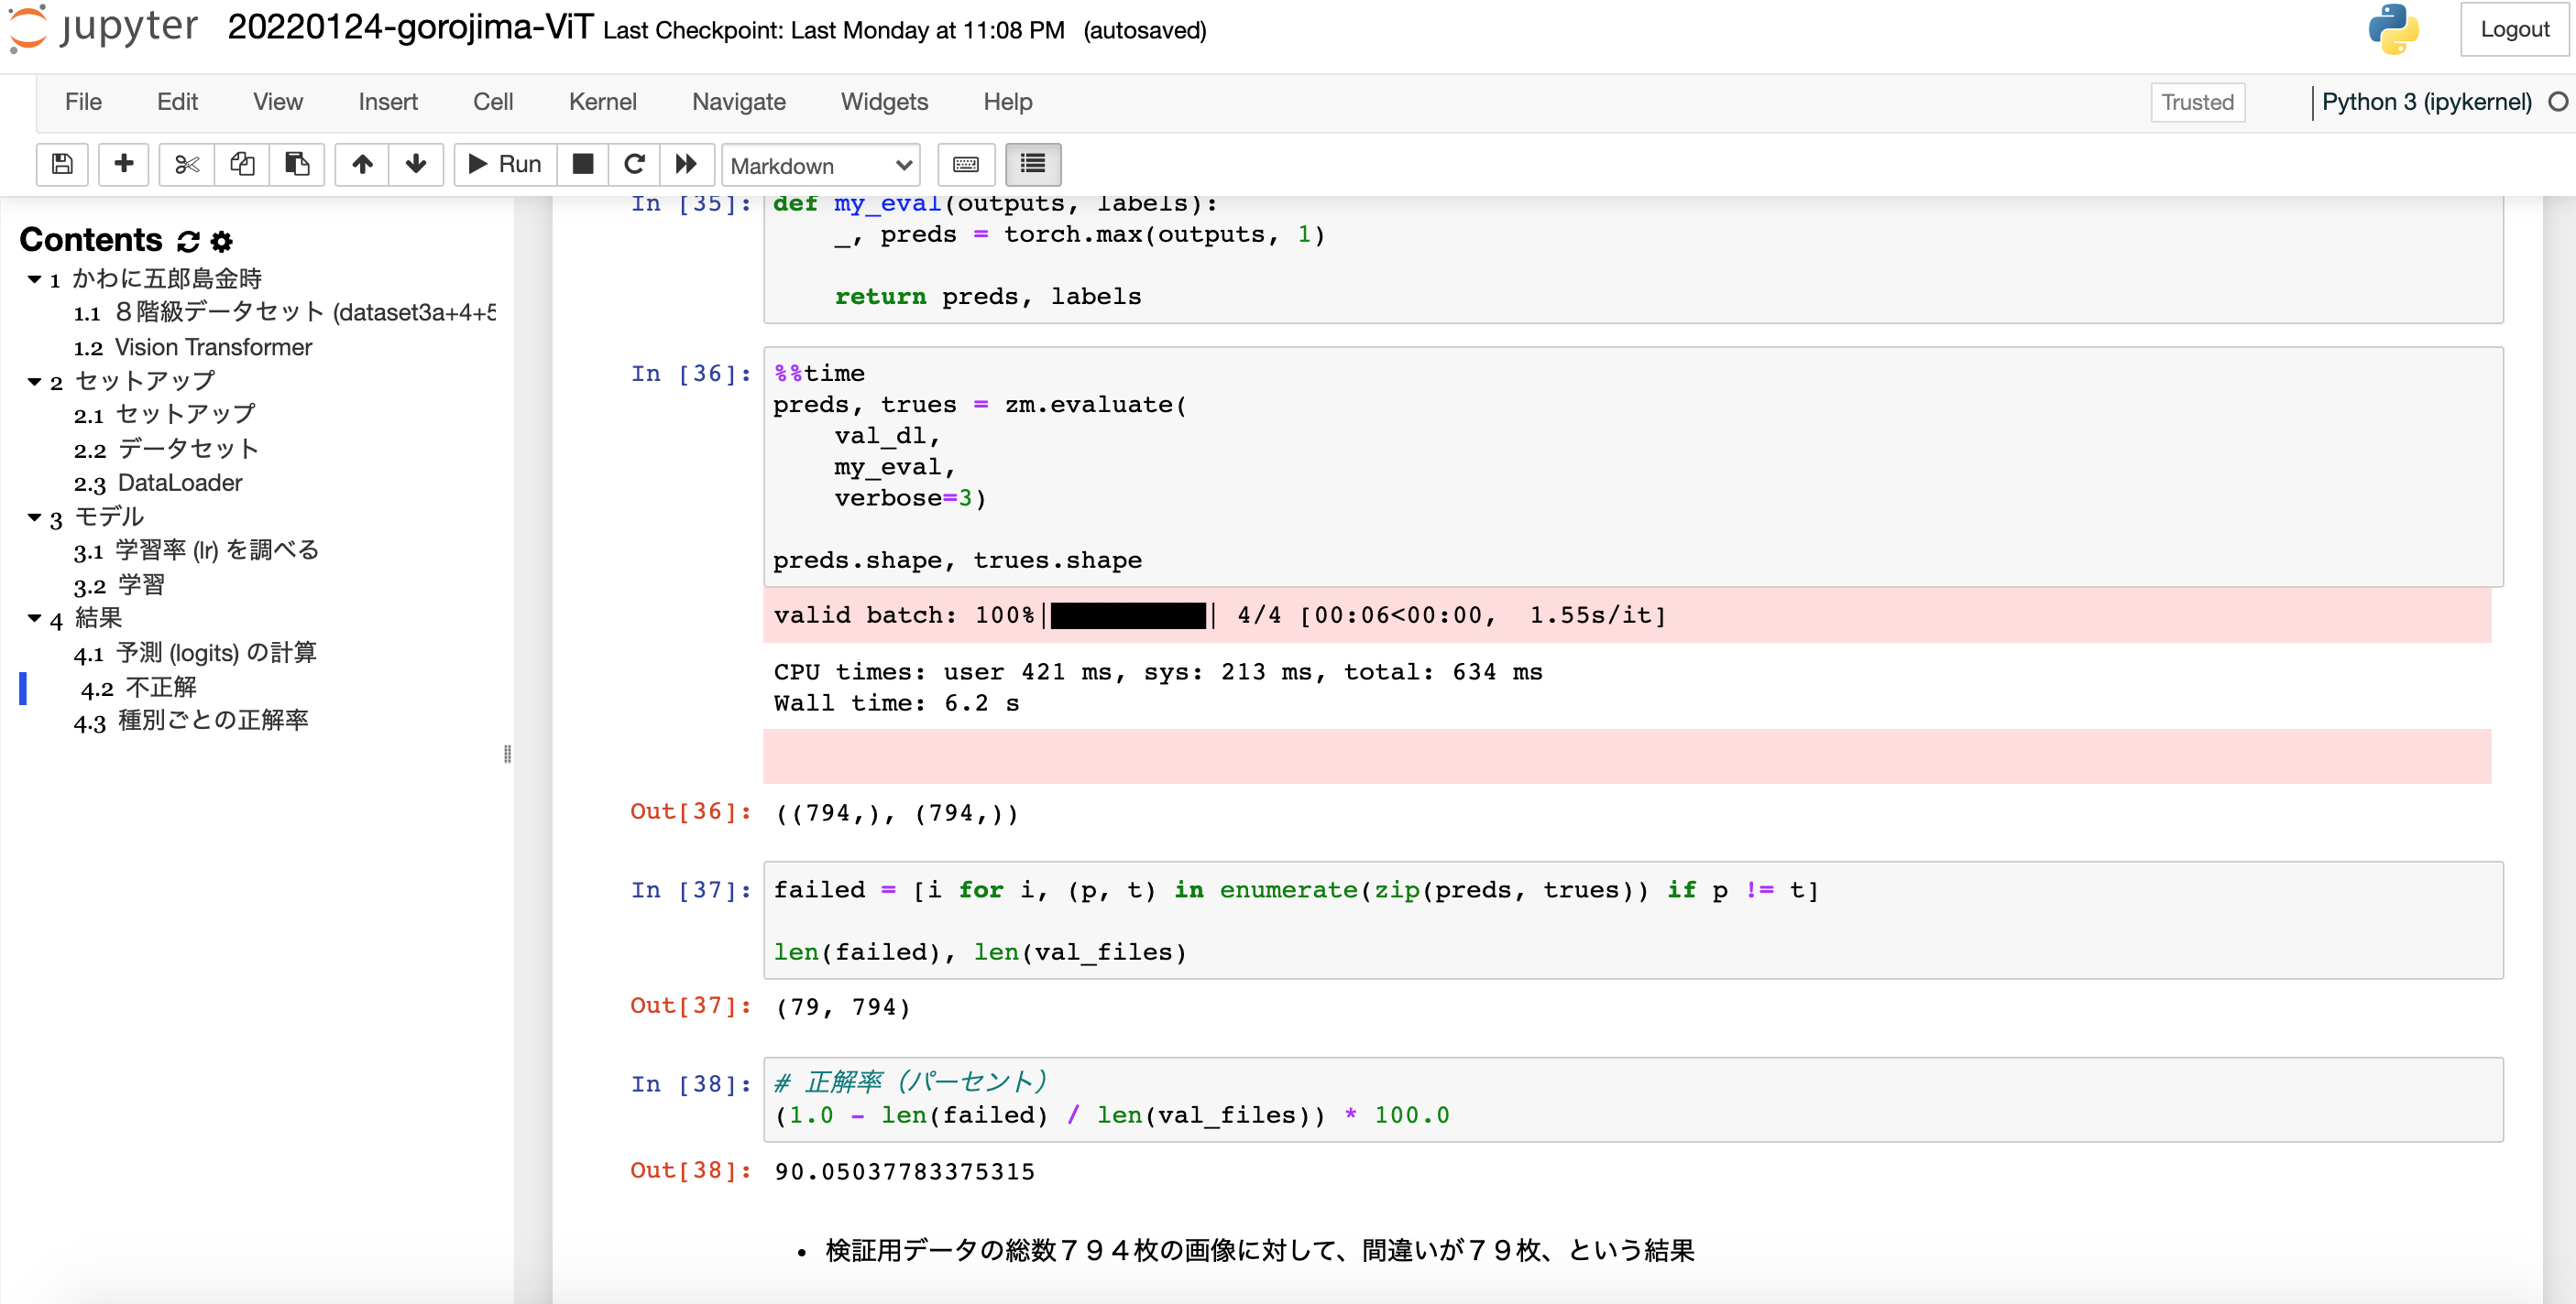Jump to the 4.3 種別ごとの正解率 contents link
This screenshot has width=2576, height=1304.
coord(212,721)
